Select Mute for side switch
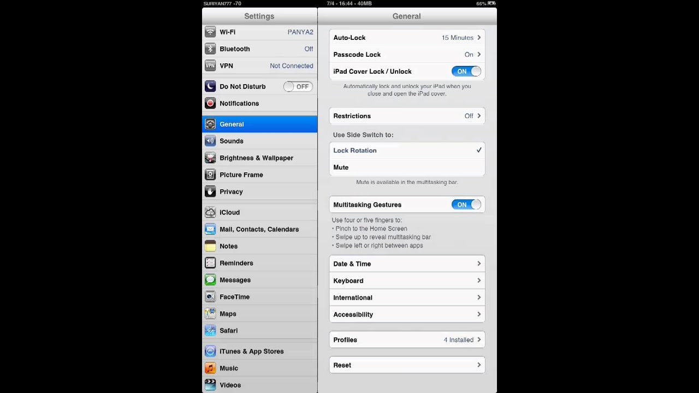This screenshot has height=393, width=699. (407, 168)
